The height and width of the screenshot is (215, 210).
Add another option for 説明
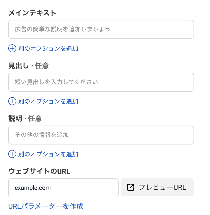48,154
